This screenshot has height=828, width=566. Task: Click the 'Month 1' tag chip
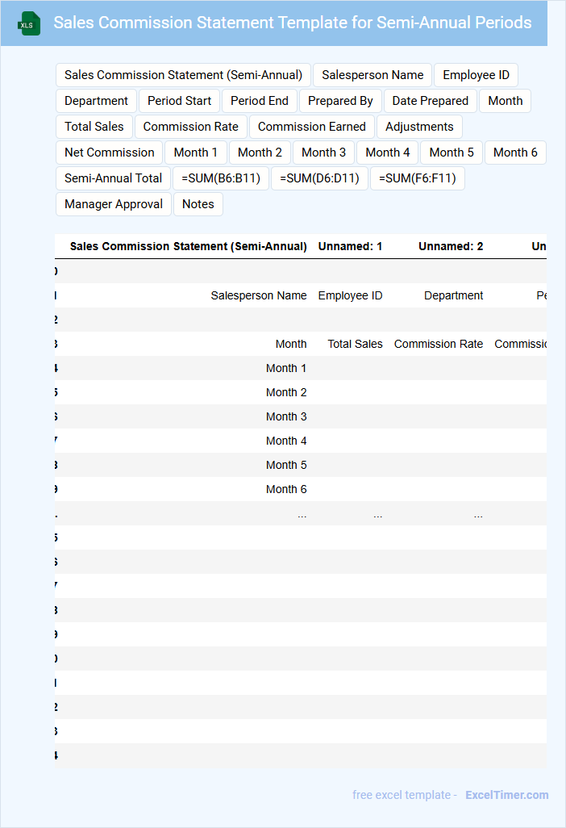click(x=196, y=153)
